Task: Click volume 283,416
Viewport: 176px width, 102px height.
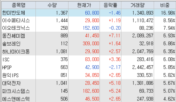Action: pyautogui.click(x=145, y=59)
